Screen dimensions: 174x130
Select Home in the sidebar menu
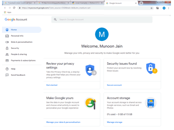pyautogui.click(x=22, y=30)
